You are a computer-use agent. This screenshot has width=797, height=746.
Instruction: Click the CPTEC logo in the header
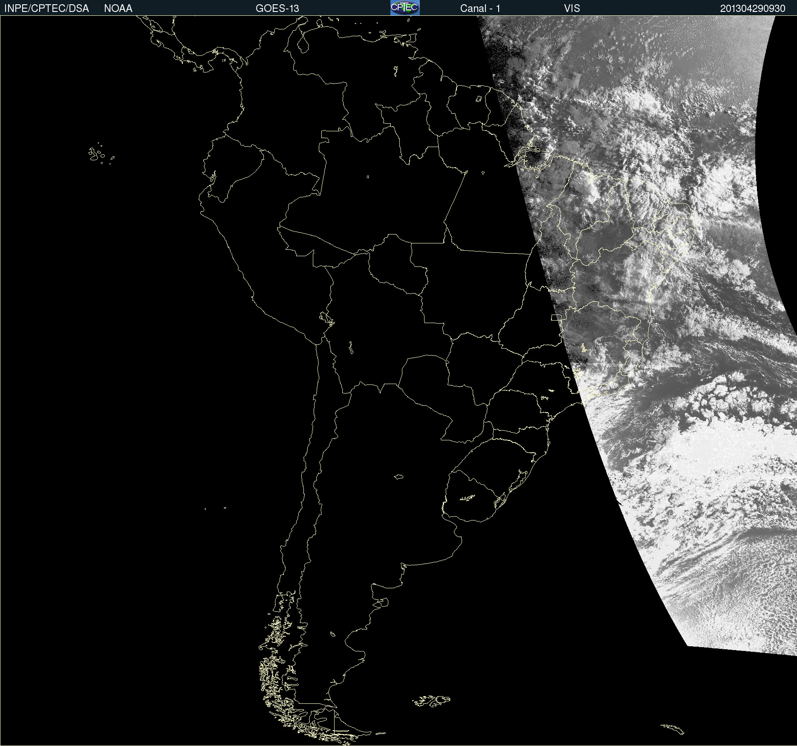pyautogui.click(x=405, y=8)
